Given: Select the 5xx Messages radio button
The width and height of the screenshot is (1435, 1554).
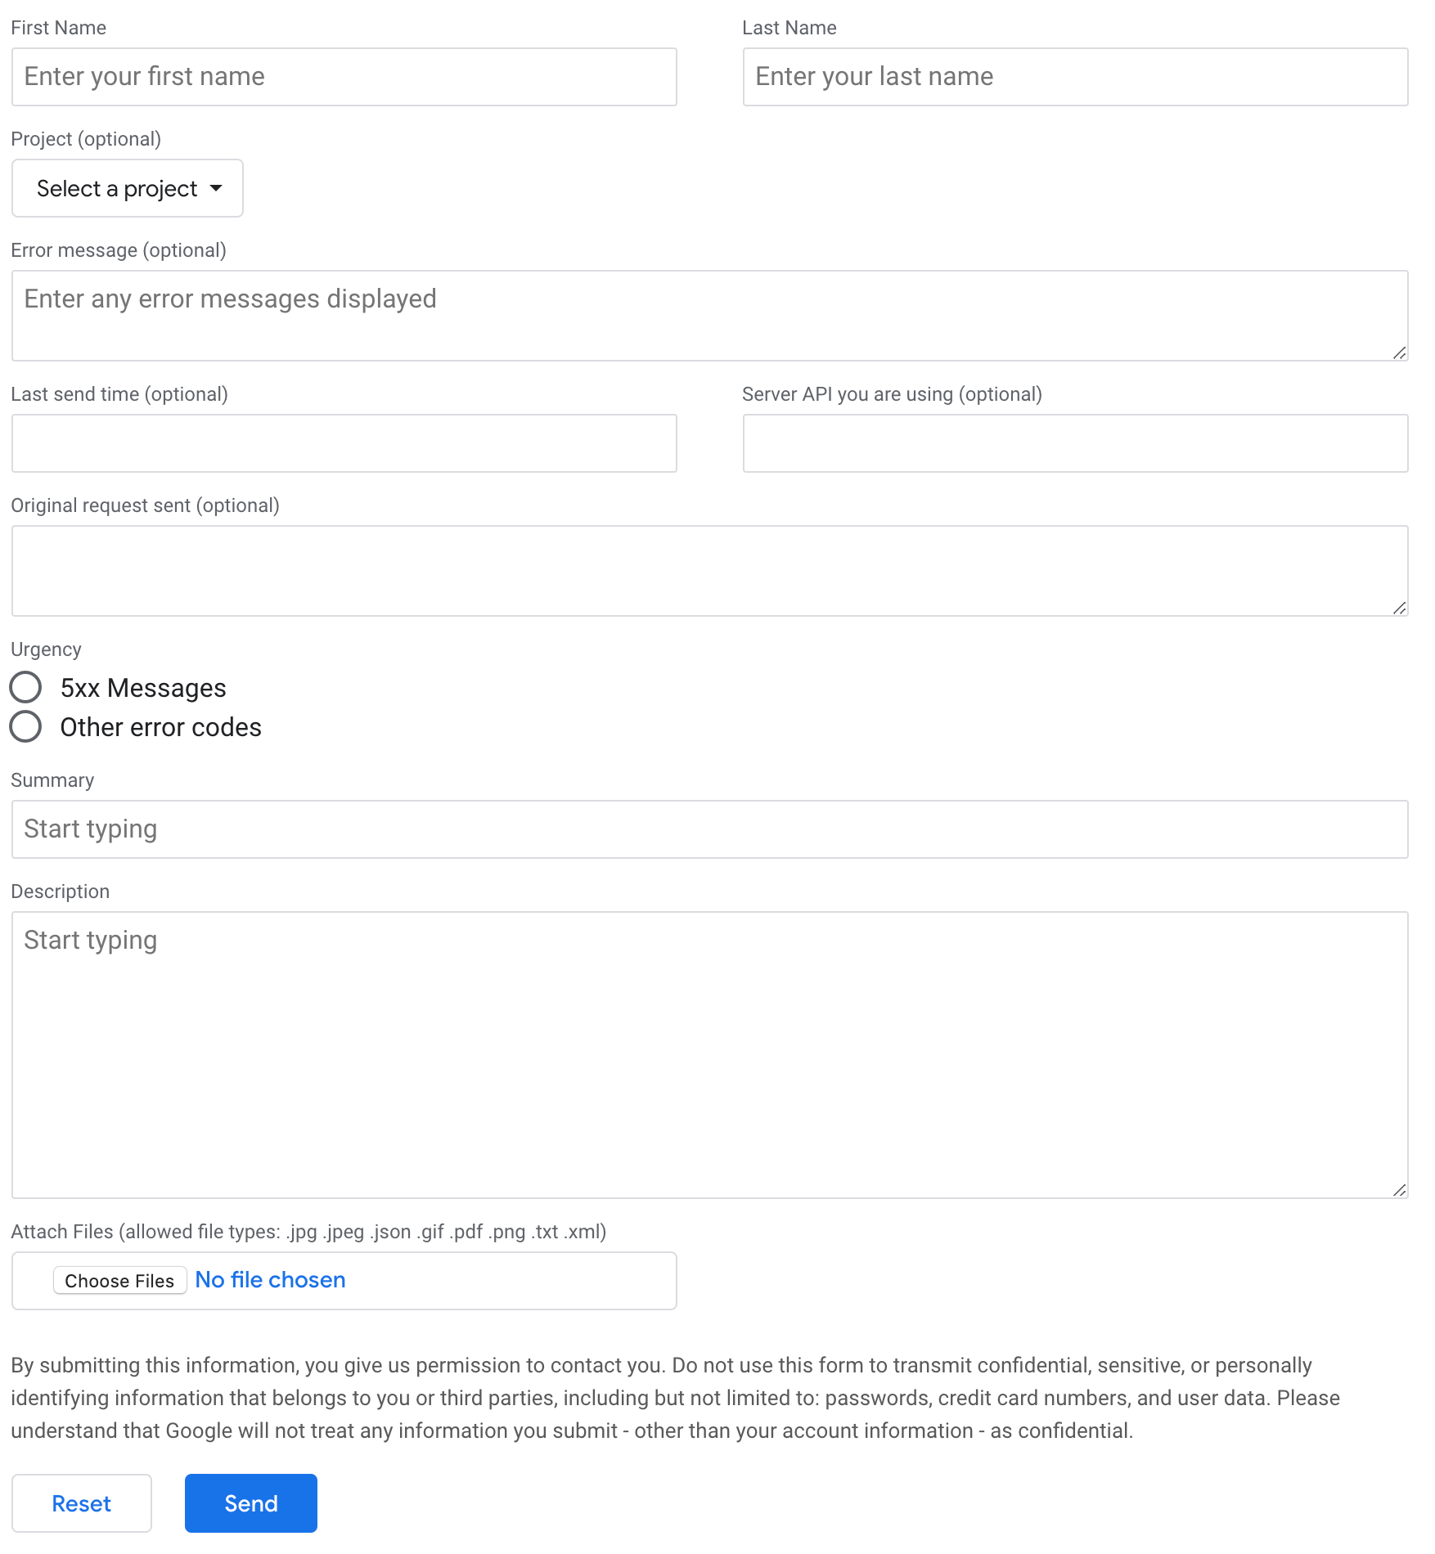Looking at the screenshot, I should pos(25,687).
